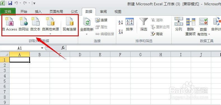Screen dimensions: 221x105
Task: Select column J header
Action: (201, 54)
